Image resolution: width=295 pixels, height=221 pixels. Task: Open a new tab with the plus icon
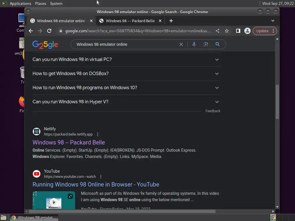point(171,21)
